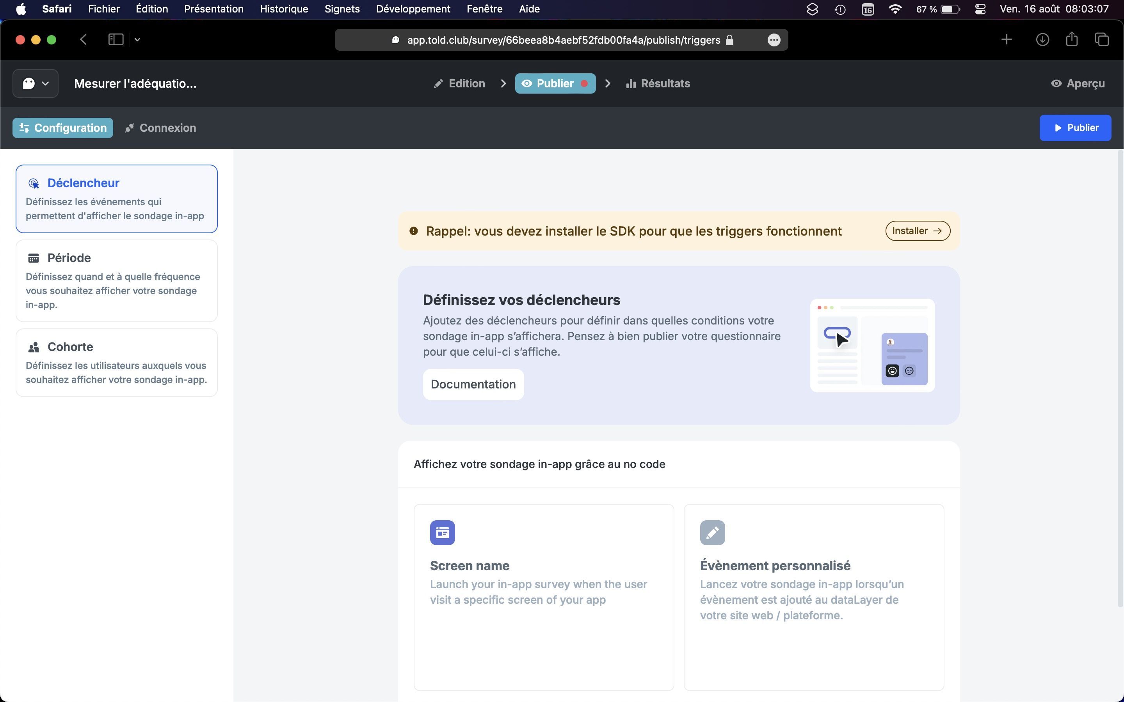Image resolution: width=1124 pixels, height=702 pixels.
Task: Click the Share icon in Safari toolbar
Action: (1072, 39)
